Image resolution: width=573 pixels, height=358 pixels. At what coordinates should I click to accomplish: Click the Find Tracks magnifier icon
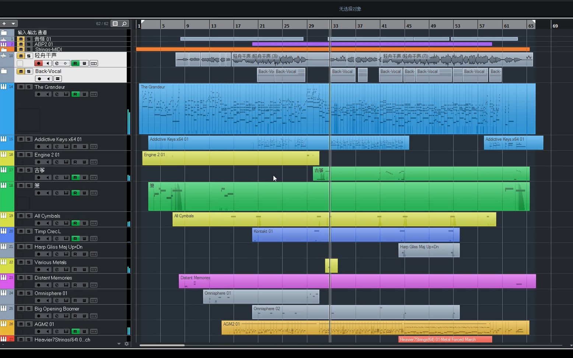pos(125,24)
